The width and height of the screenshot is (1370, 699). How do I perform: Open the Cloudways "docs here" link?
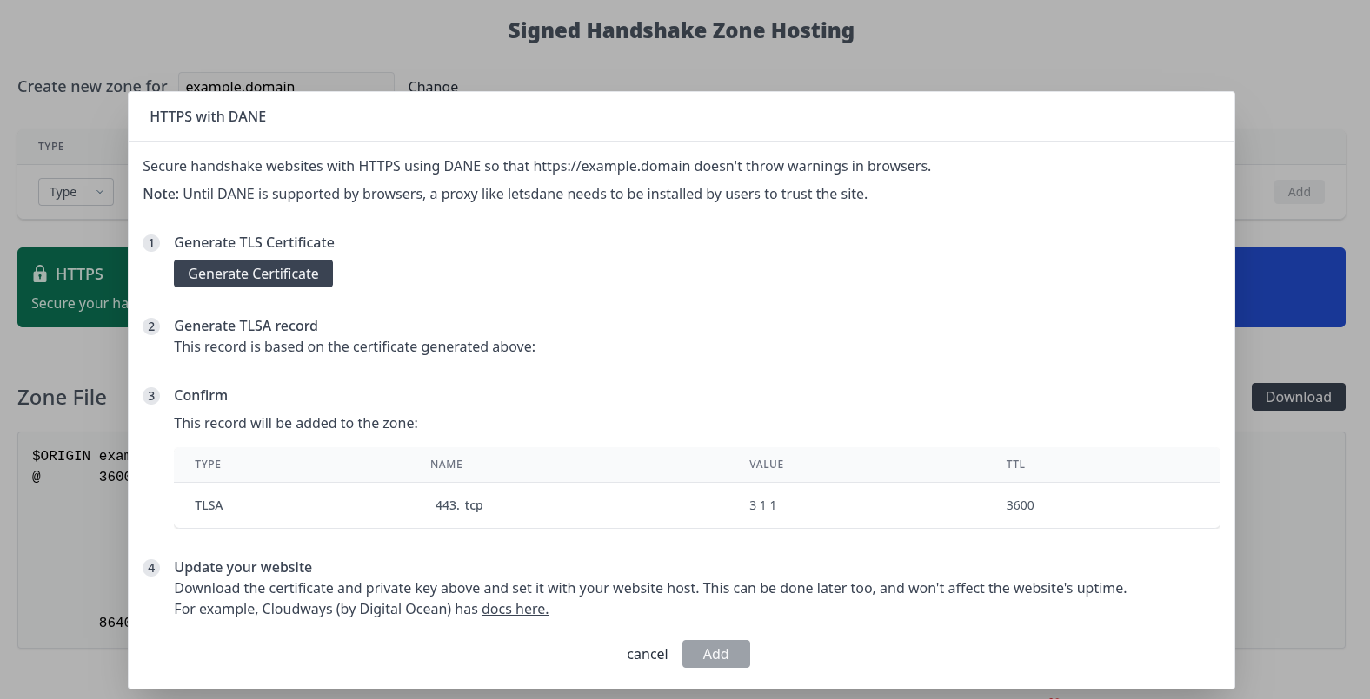click(x=515, y=609)
